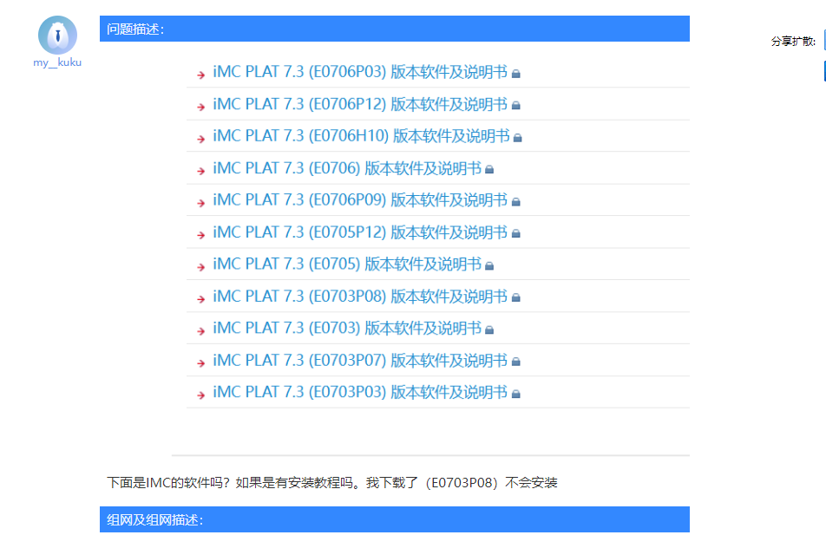
Task: Open my_kuku username profile link
Action: click(x=57, y=62)
